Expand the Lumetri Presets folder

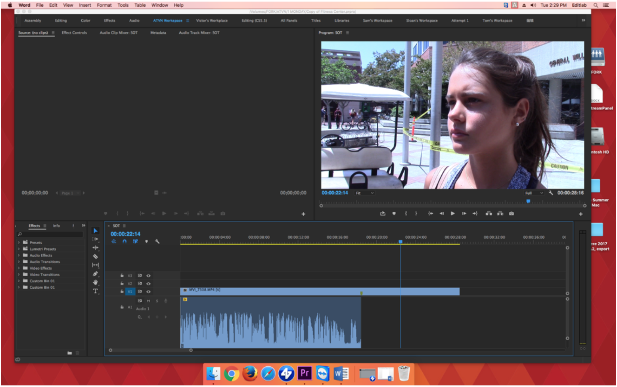pos(19,249)
